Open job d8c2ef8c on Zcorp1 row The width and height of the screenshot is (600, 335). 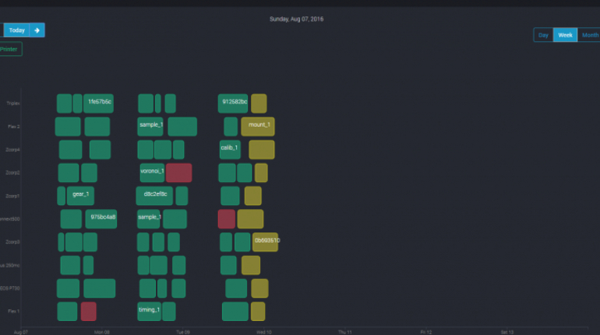point(154,196)
